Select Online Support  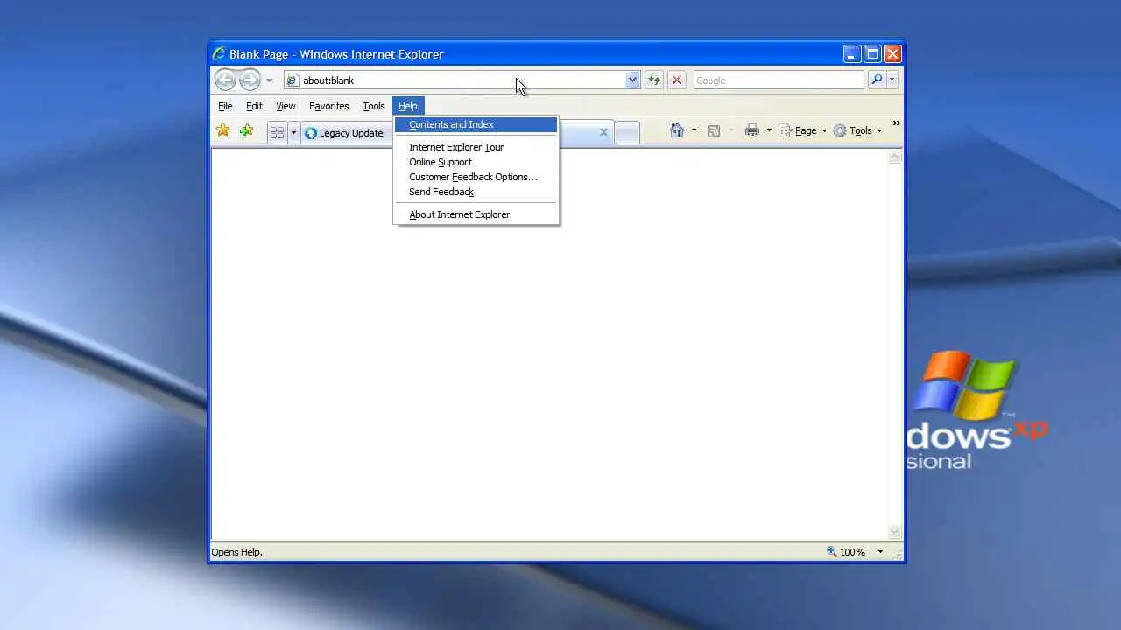click(476, 162)
